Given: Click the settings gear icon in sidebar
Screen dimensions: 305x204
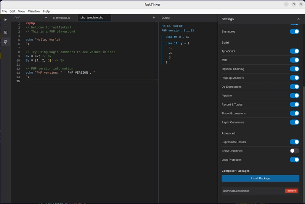Looking at the screenshot, I should (5, 42).
